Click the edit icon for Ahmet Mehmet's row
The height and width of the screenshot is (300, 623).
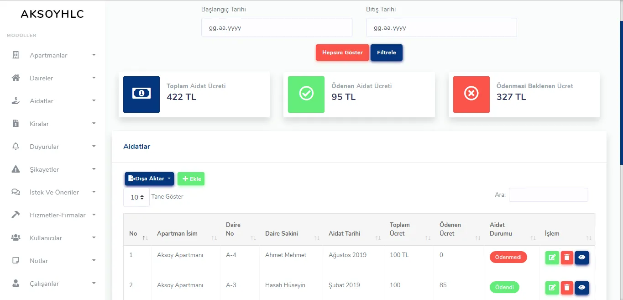[x=552, y=258]
